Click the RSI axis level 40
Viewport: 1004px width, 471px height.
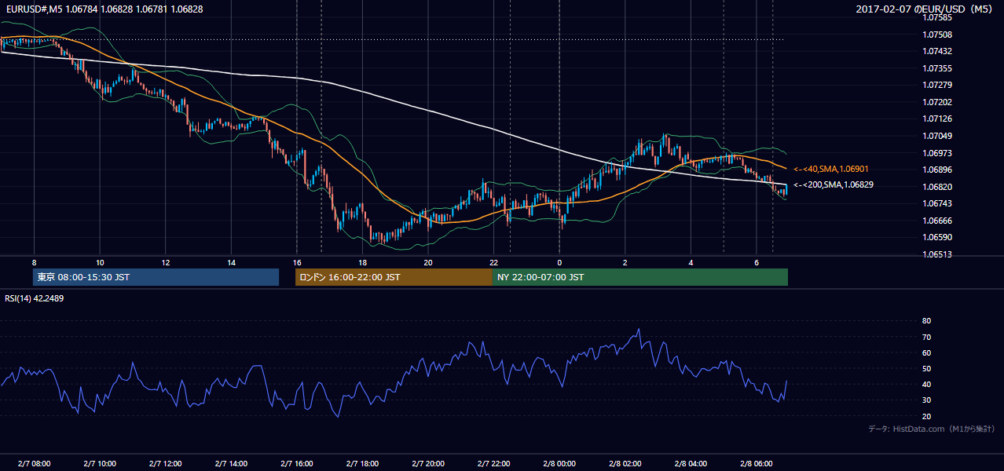coord(926,385)
